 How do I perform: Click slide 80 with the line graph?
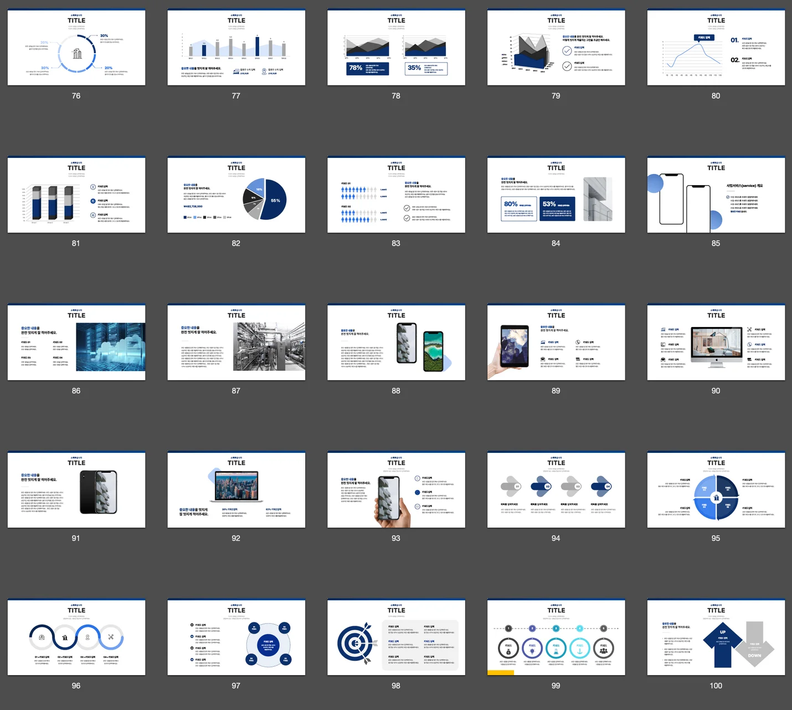click(x=716, y=48)
